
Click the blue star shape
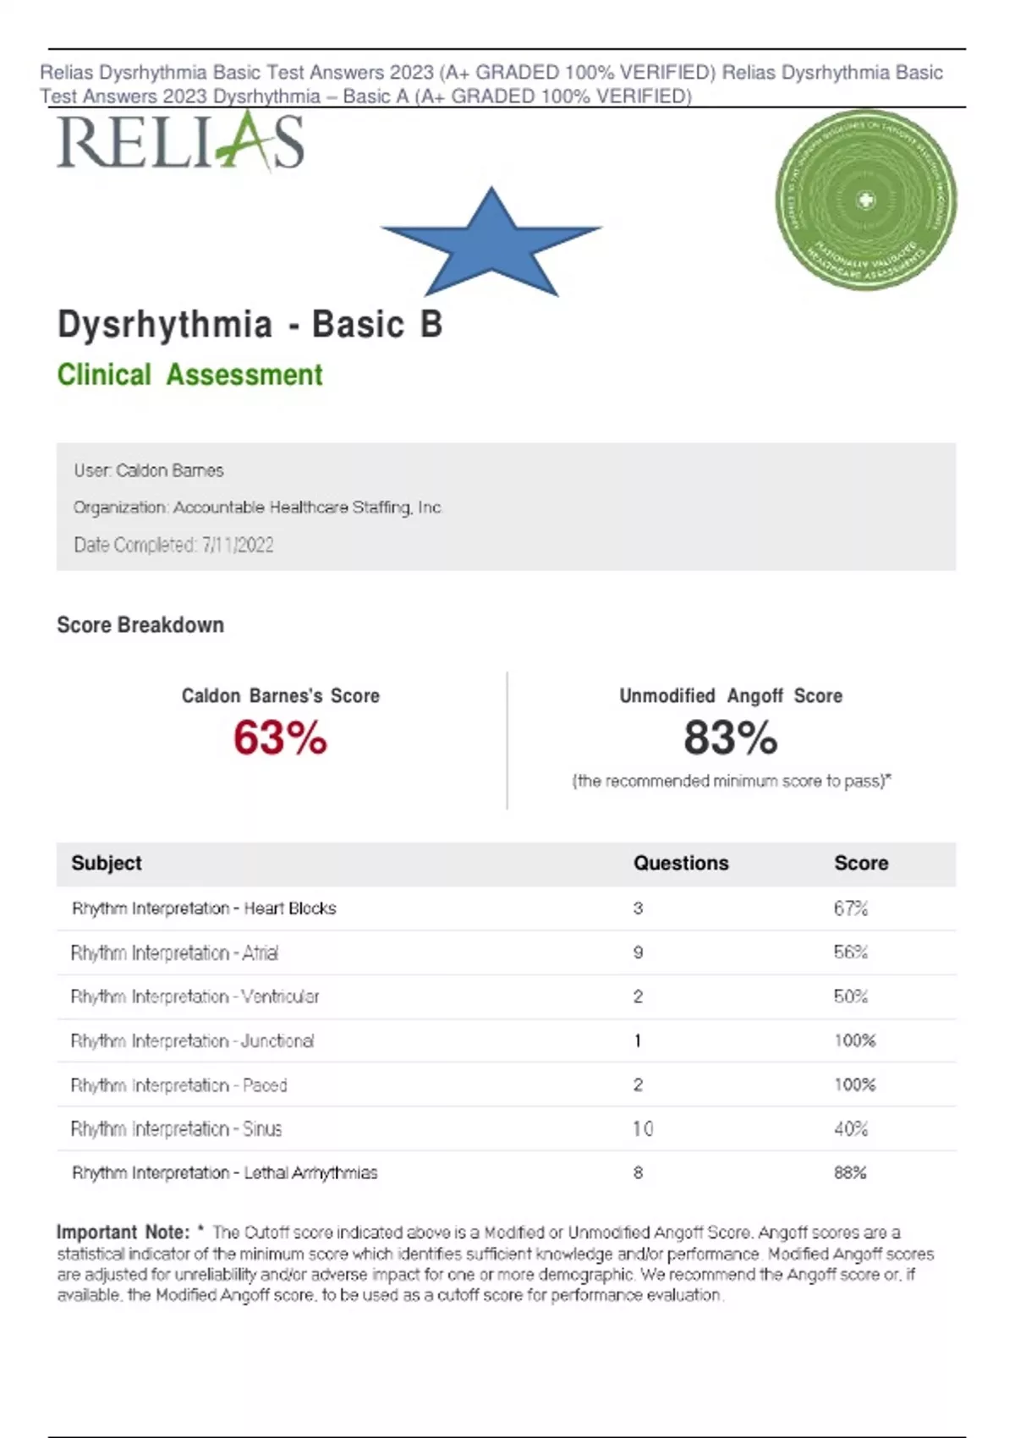tap(491, 241)
